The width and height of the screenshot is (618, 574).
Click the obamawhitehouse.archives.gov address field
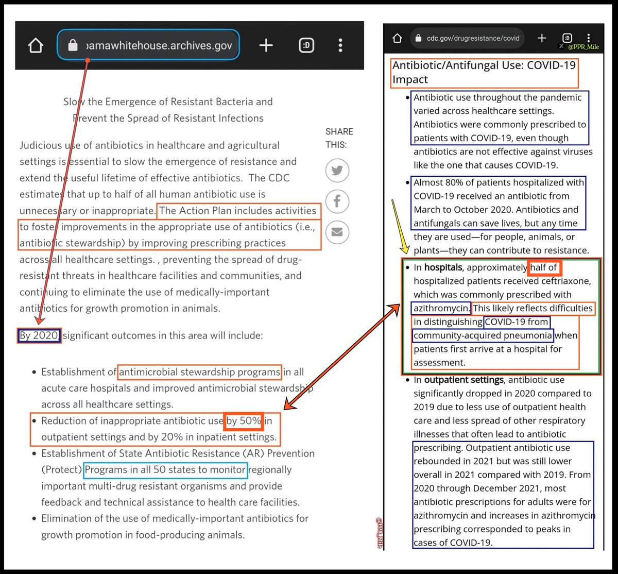[x=148, y=45]
